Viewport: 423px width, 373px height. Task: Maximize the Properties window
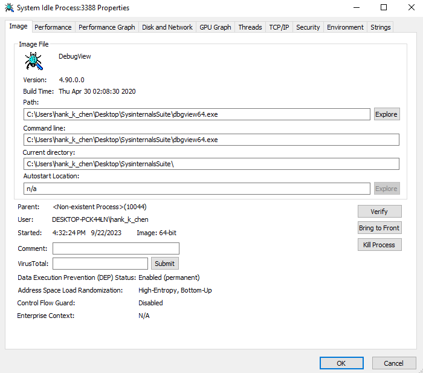pyautogui.click(x=384, y=8)
